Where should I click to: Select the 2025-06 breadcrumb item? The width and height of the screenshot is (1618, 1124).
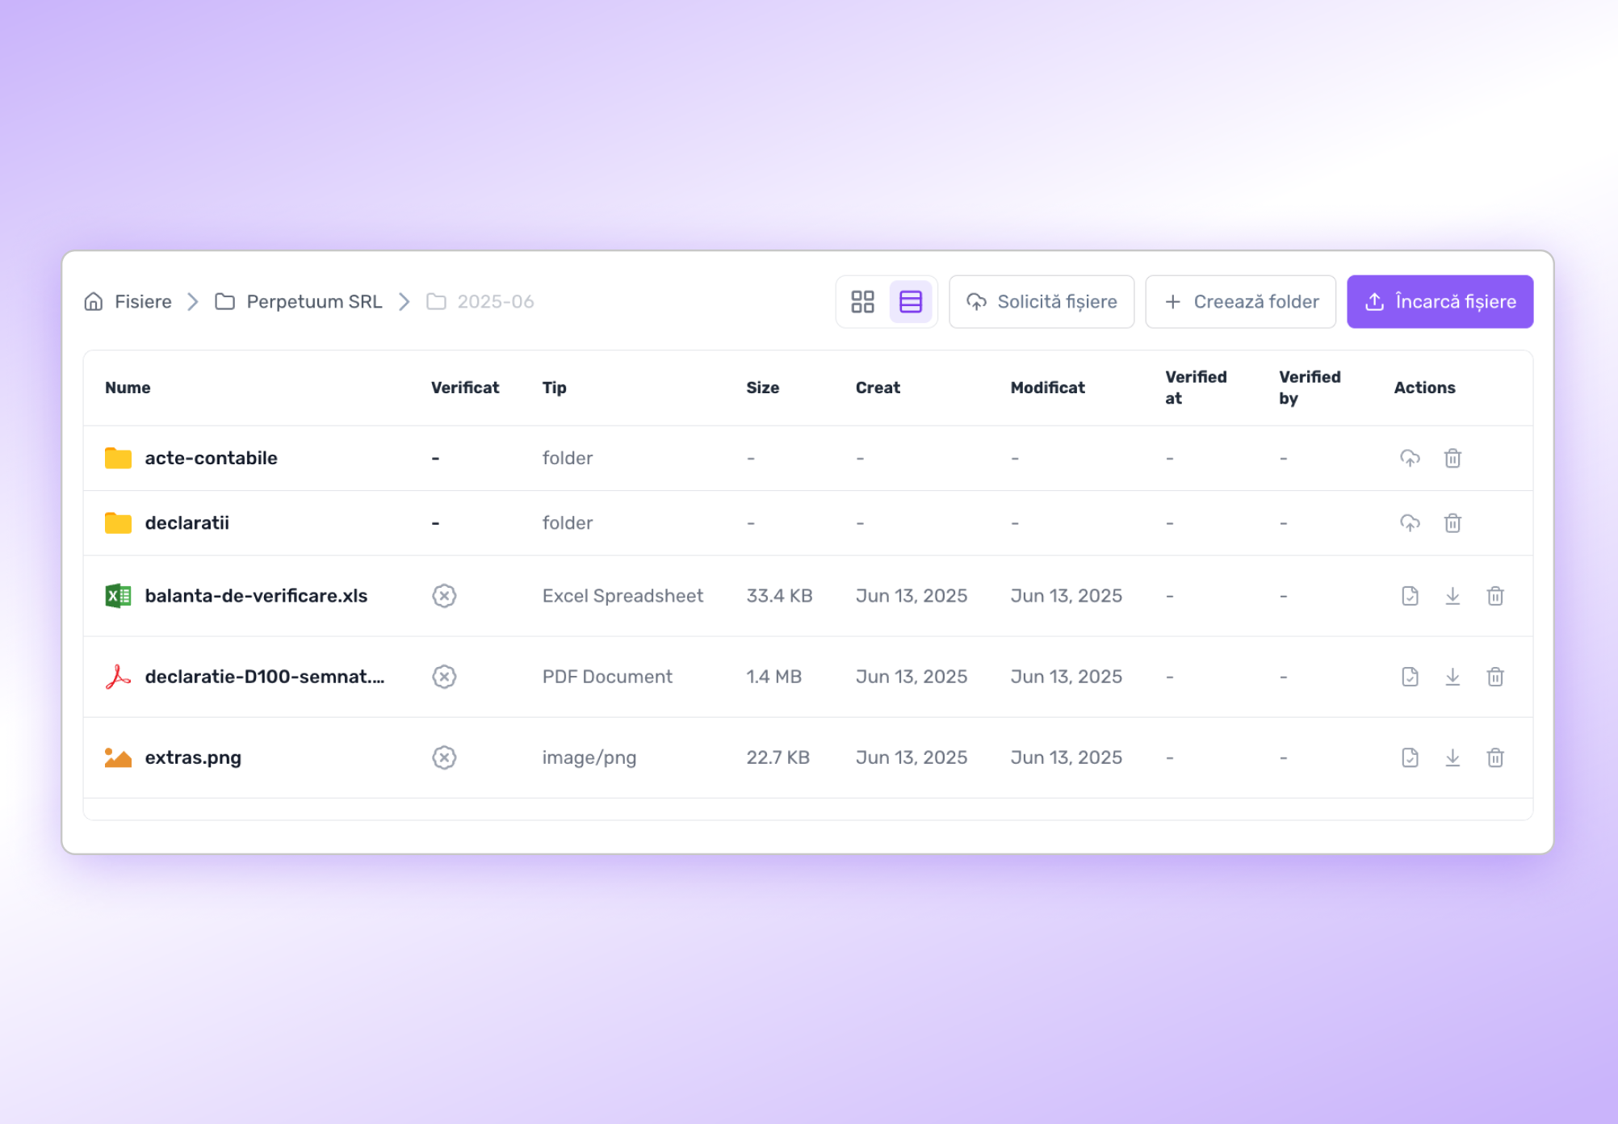click(495, 301)
